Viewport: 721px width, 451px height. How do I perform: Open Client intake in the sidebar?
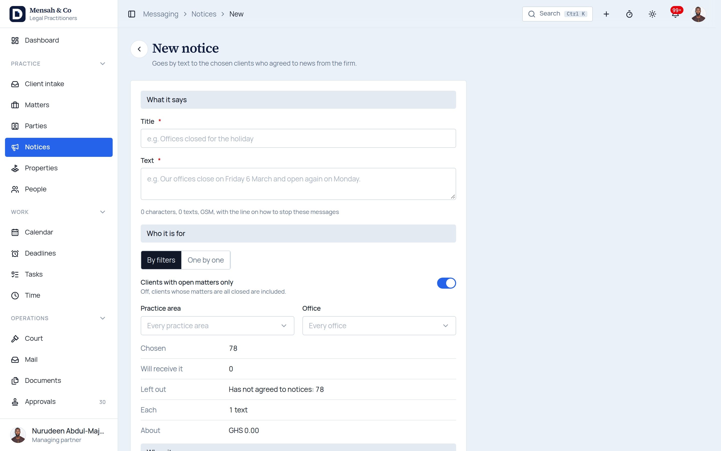click(59, 84)
